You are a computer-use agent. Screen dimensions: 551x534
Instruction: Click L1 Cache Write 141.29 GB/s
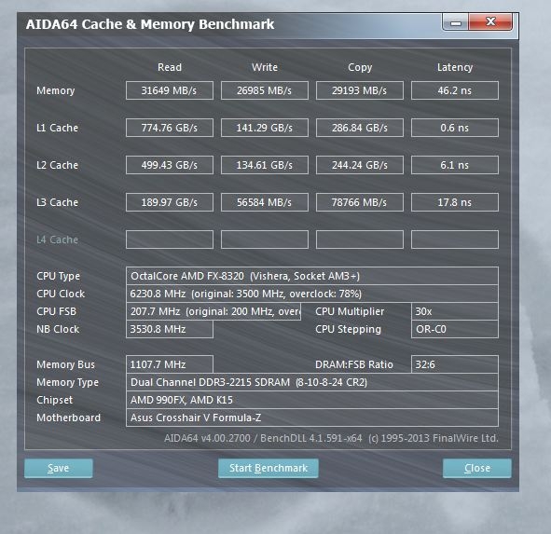265,128
